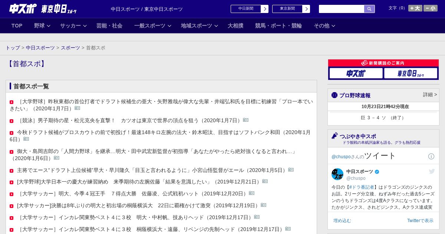Viewport: 445px width, 234px height.
Task: Click camera icon after 決勝 明大 article
Action: (x=263, y=205)
